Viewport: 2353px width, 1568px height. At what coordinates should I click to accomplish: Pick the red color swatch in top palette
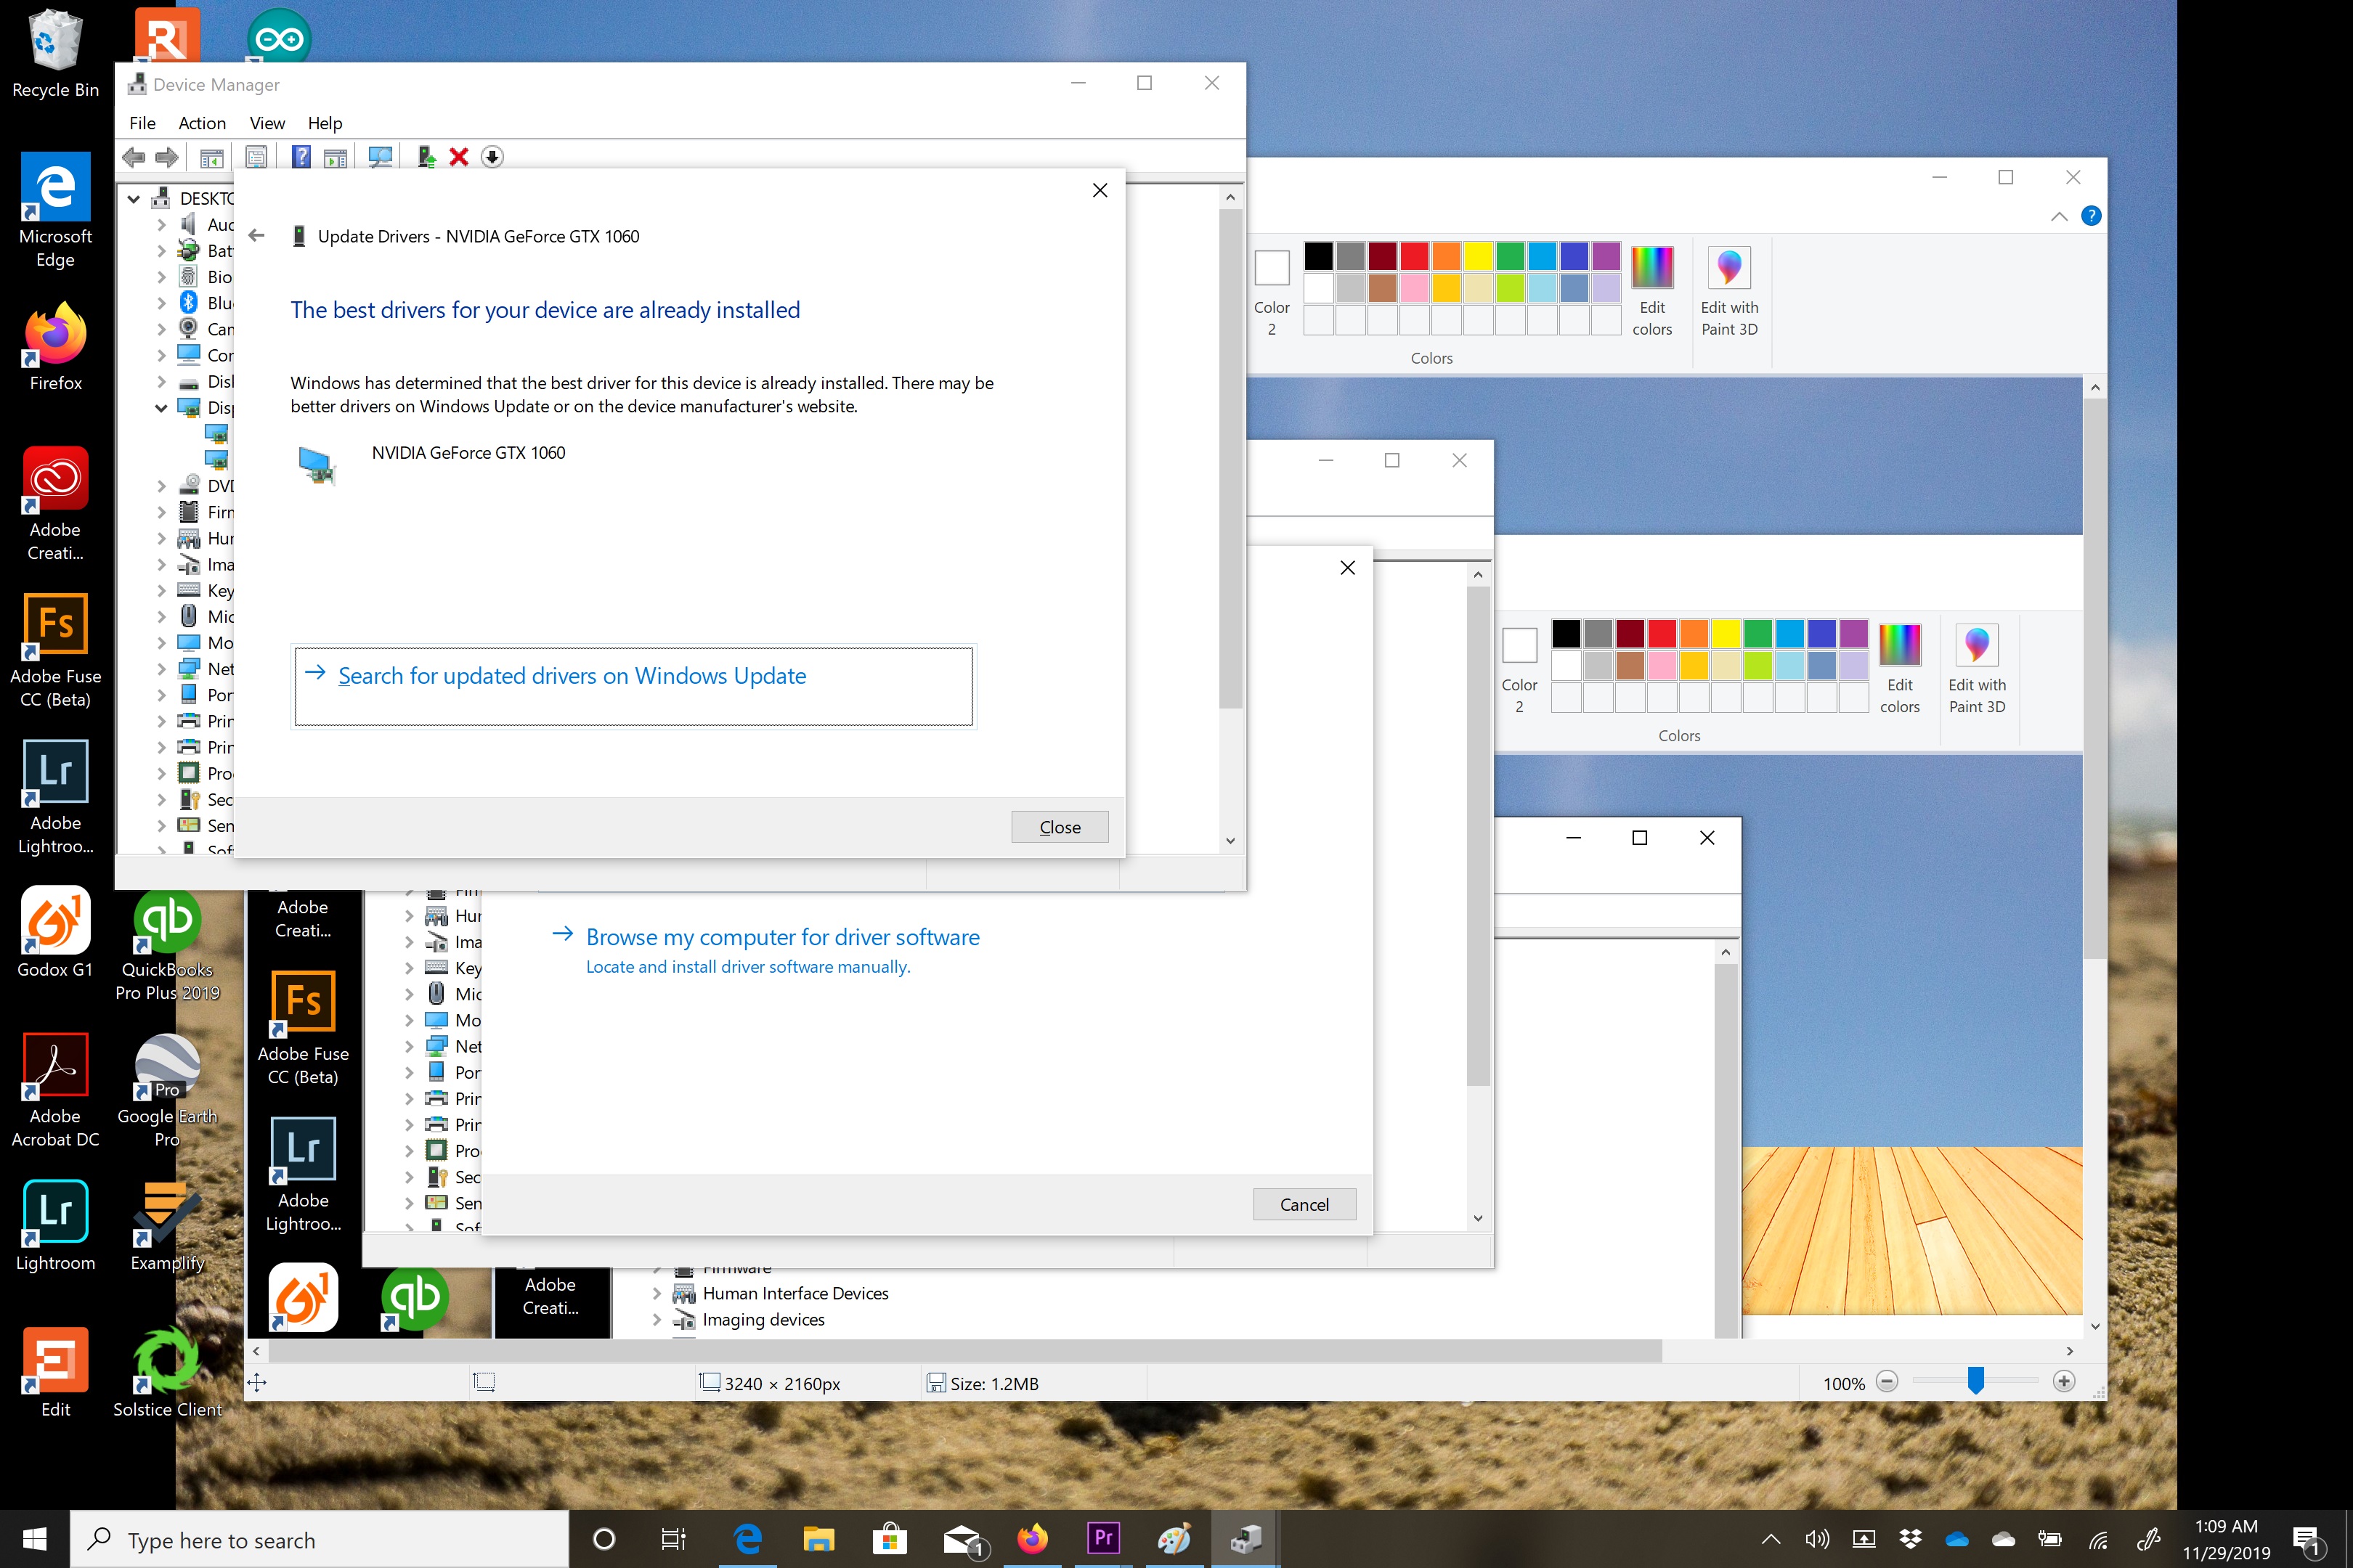click(1413, 256)
